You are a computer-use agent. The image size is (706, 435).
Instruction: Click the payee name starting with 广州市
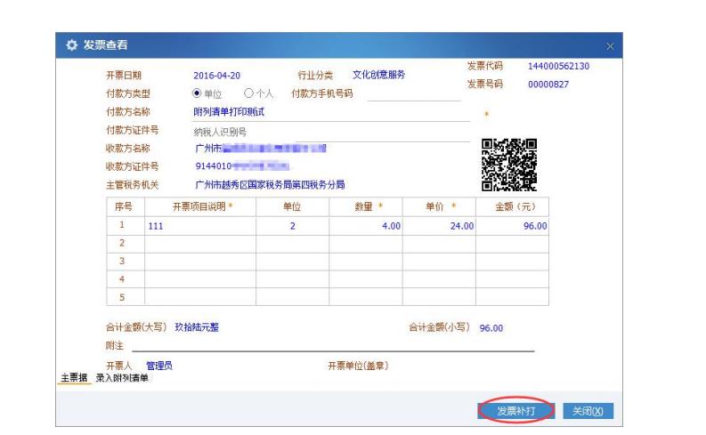click(261, 148)
